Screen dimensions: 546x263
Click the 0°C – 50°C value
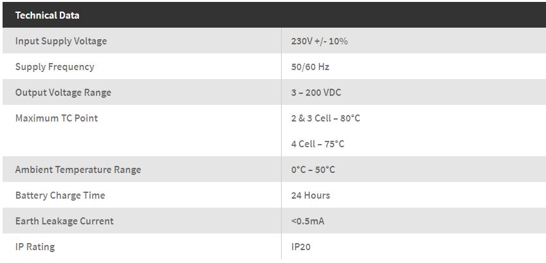313,170
